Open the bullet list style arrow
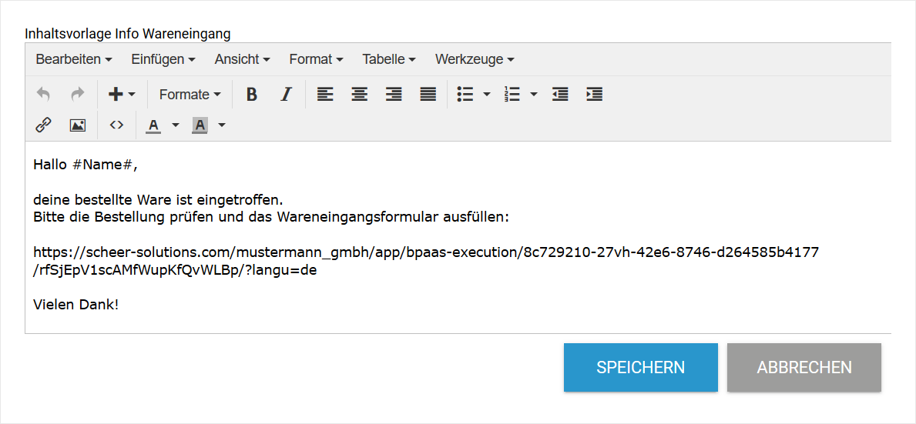Viewport: 916px width, 424px height. click(x=486, y=95)
